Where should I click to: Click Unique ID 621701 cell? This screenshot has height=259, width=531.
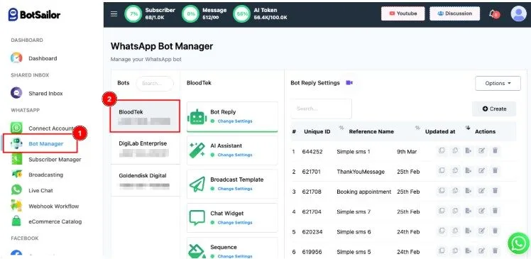click(312, 172)
